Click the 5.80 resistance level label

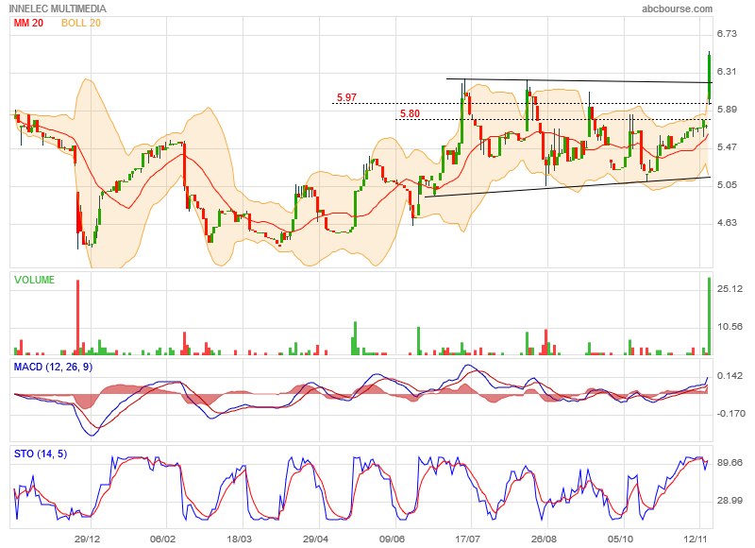410,113
